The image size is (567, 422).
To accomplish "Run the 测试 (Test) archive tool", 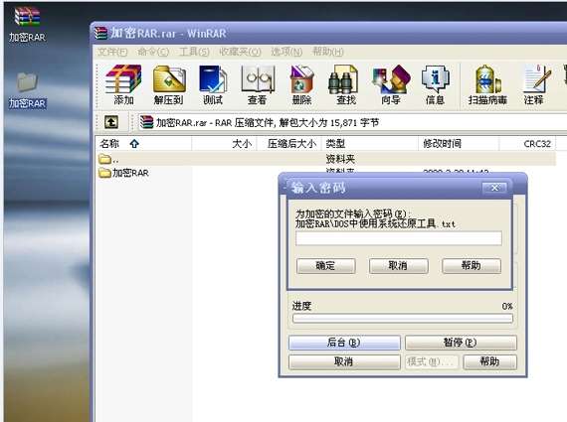I will pyautogui.click(x=213, y=84).
